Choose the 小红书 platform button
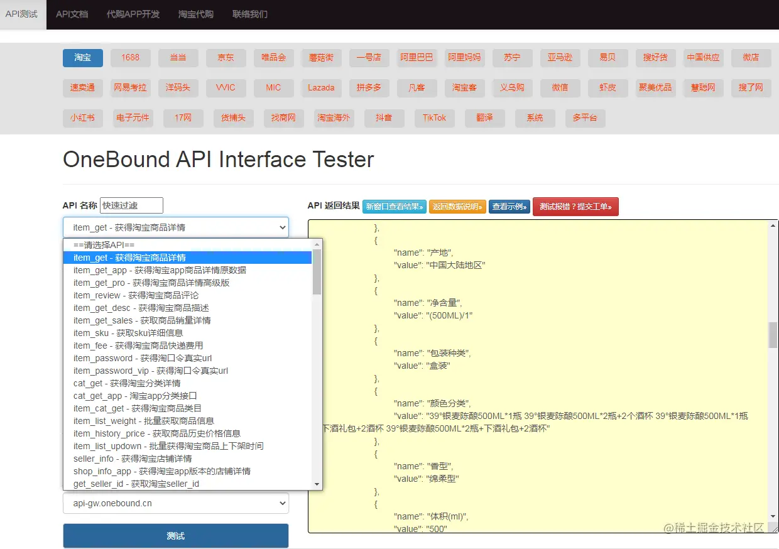 pyautogui.click(x=83, y=118)
